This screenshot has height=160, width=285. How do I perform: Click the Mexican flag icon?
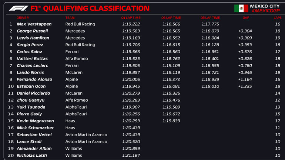point(241,8)
